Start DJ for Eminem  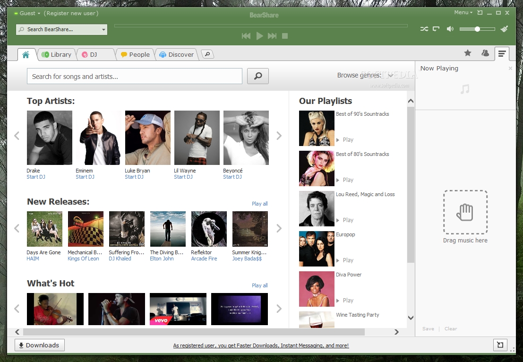point(85,177)
